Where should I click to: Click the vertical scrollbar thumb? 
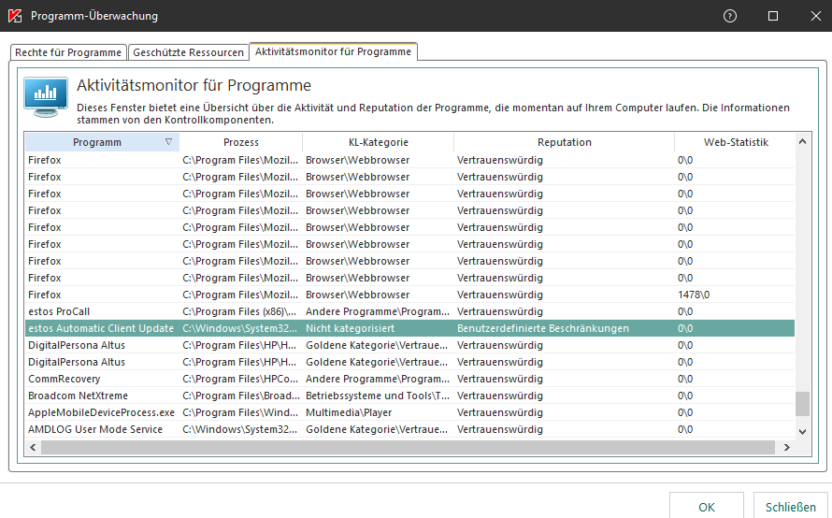[803, 404]
